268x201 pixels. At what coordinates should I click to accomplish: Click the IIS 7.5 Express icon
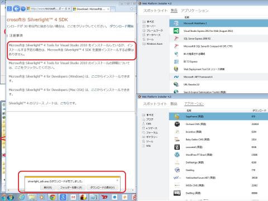coord(176,61)
